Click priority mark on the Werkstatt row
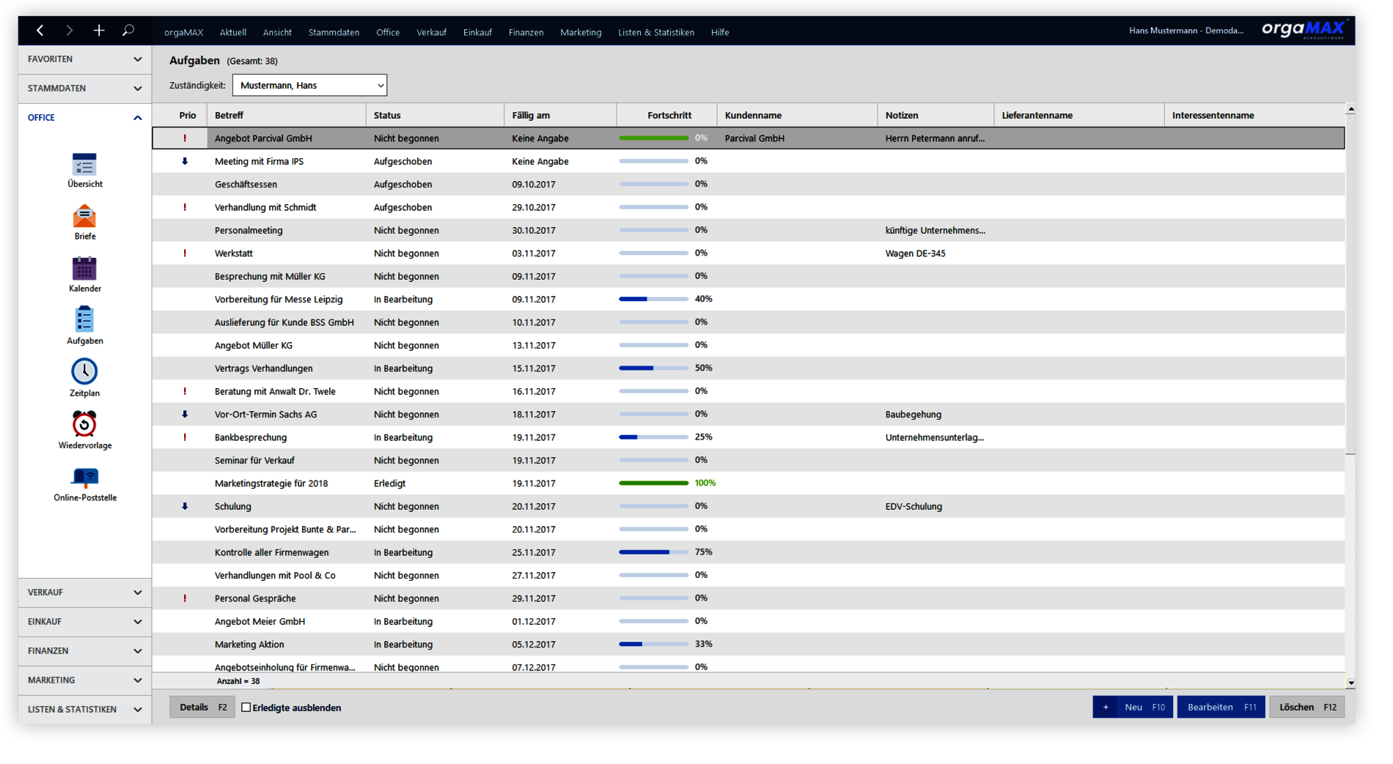Screen dimensions: 1393x764 coord(185,253)
